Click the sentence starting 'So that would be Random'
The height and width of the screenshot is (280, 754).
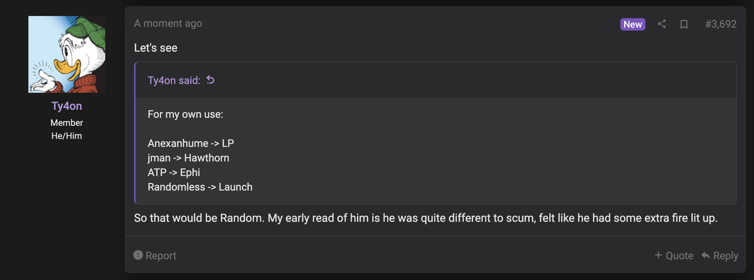[x=426, y=218]
